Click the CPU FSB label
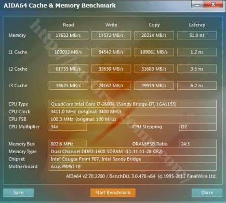 coord(17,119)
